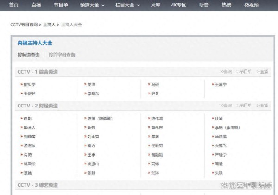
Task: Click the host name 靳强
Action: [91, 127]
